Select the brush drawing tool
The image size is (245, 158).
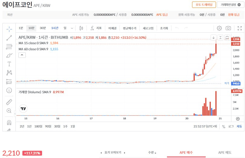coord(9,55)
